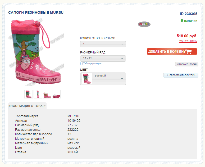205x167 pixels.
Task: View the third thumbnail with fur lining
Action: click(47, 94)
